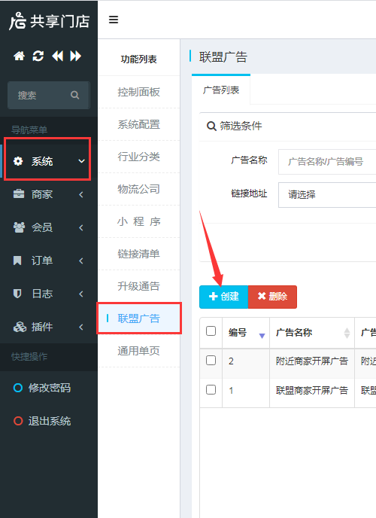Toggle the hamburger menu icon
The height and width of the screenshot is (518, 376).
tap(114, 20)
